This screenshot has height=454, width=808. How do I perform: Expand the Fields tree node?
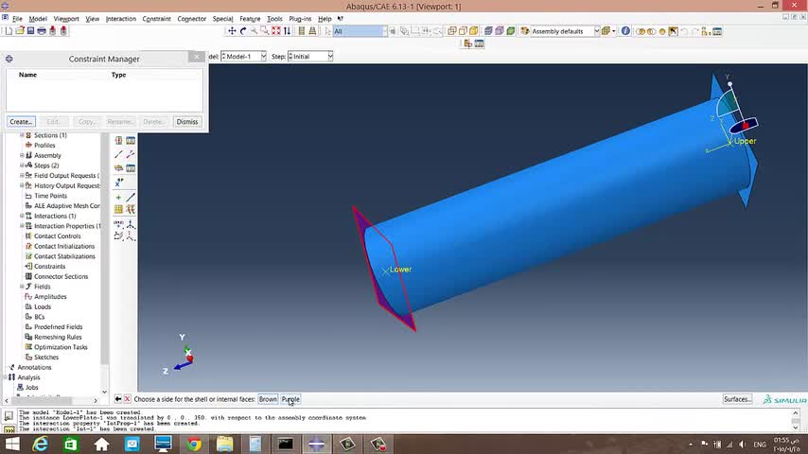point(22,287)
